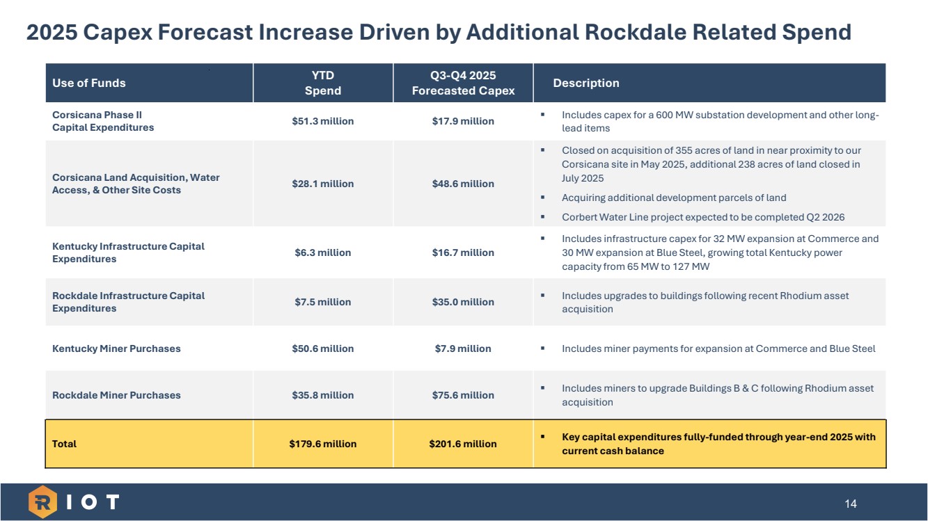Select the 'Use of Funds' column header

coord(89,83)
